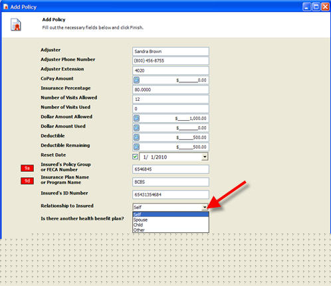The image size is (331, 286).
Task: Select Other from relationship list
Action: pyautogui.click(x=171, y=230)
